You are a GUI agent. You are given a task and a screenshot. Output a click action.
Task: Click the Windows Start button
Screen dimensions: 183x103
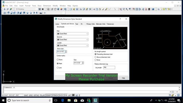coord(3,100)
